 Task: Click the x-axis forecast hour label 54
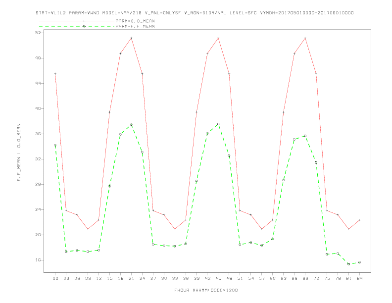(x=251, y=278)
